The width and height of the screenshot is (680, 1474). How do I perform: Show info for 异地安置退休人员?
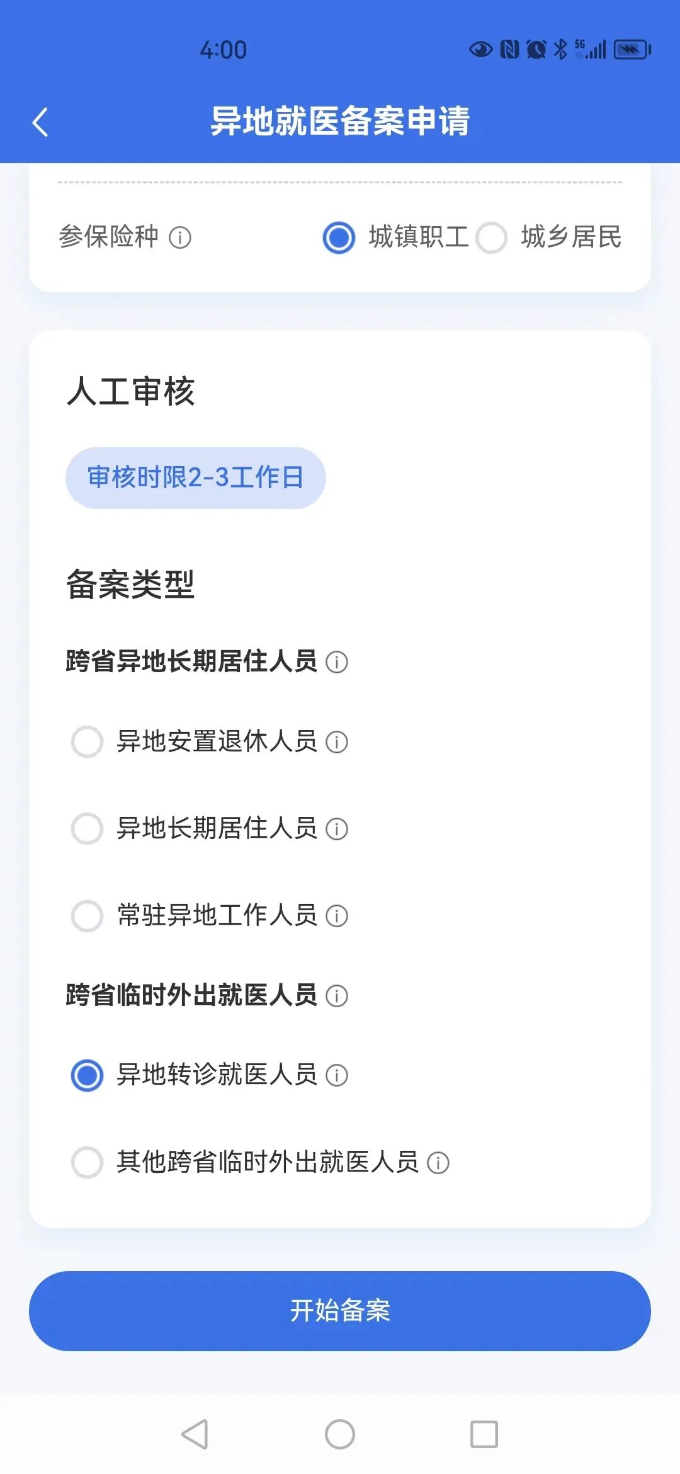coord(337,742)
